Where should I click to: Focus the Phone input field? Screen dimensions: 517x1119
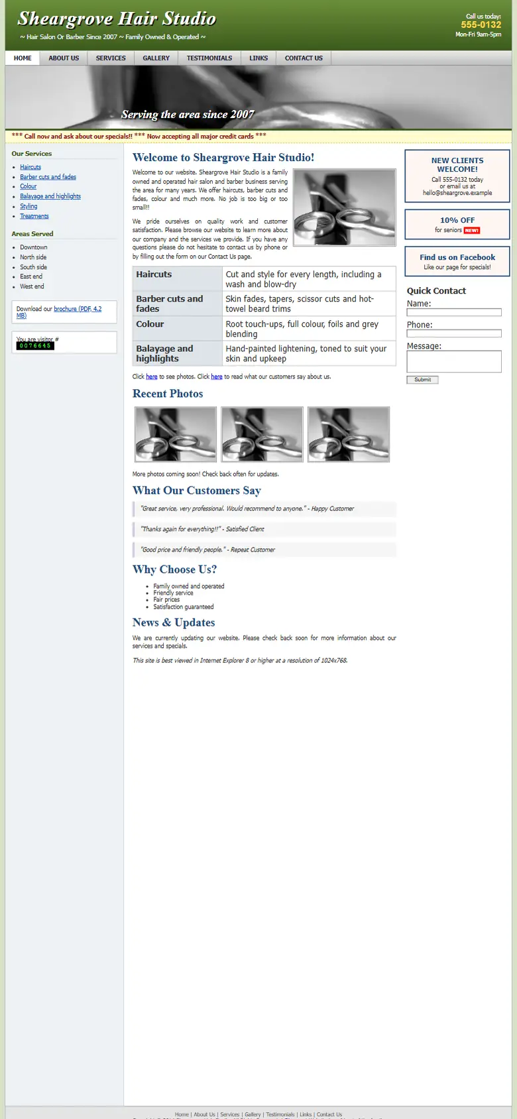click(x=454, y=333)
